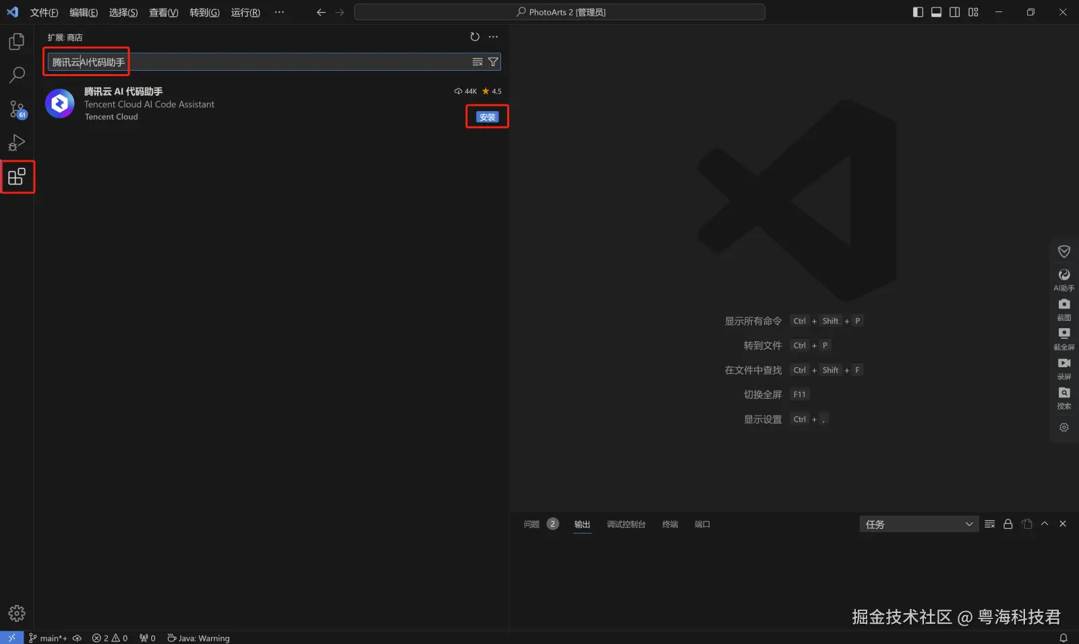Viewport: 1079px width, 644px height.
Task: Open the extensions filter menu
Action: coord(493,62)
